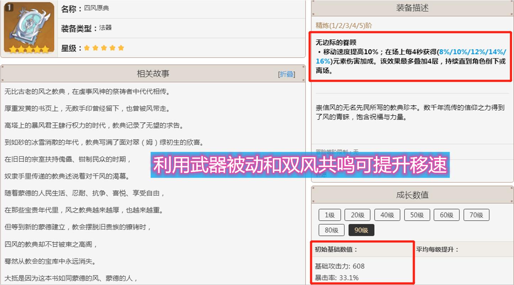Choose the 70级 level option
Viewport: 514px width, 285px height.
coord(476,215)
